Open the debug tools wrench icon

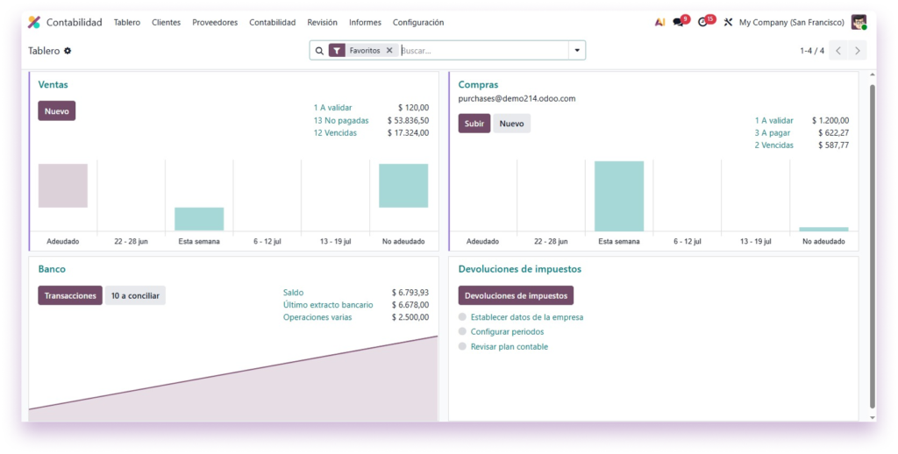coord(728,22)
